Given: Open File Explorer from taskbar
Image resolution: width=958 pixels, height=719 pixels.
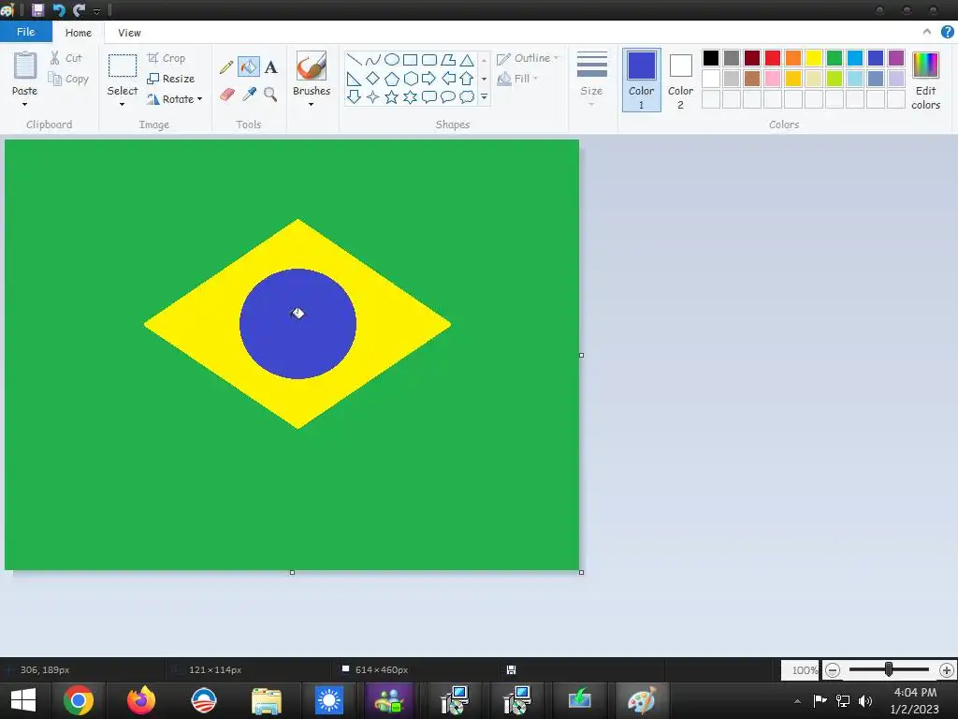Looking at the screenshot, I should coord(267,700).
